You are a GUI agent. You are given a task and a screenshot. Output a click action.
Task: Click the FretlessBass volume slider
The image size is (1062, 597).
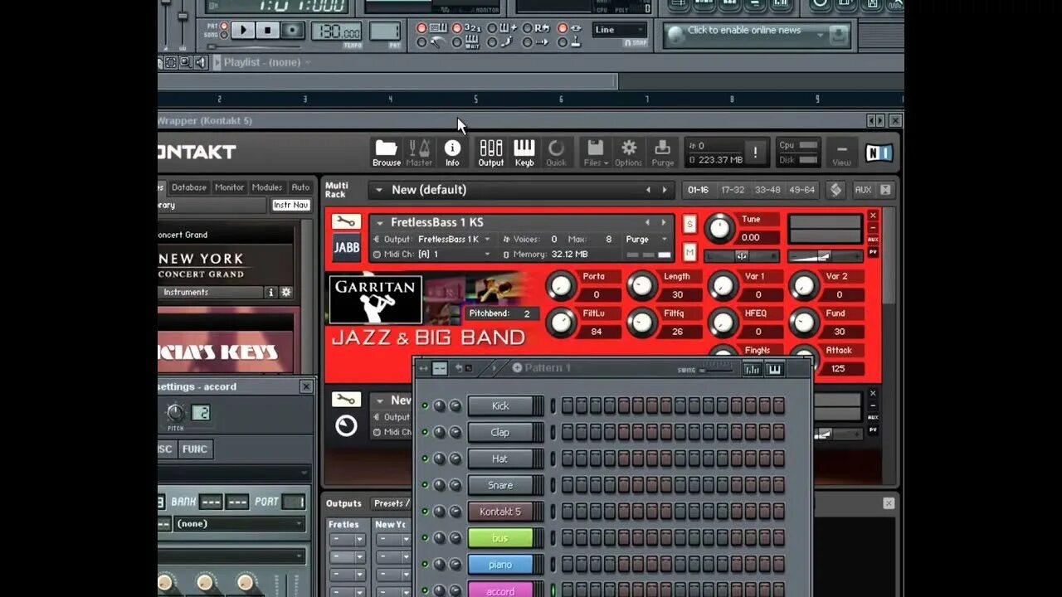pyautogui.click(x=825, y=256)
